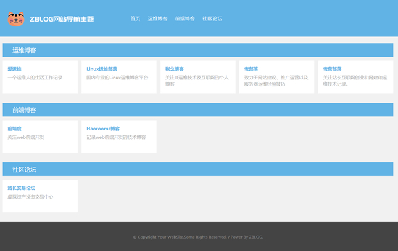Visit the 老蒋部落 link
This screenshot has width=398, height=251.
tap(332, 70)
